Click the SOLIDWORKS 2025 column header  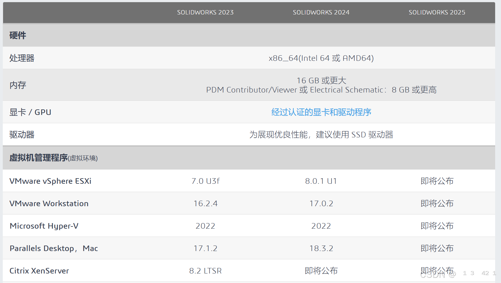(x=437, y=12)
